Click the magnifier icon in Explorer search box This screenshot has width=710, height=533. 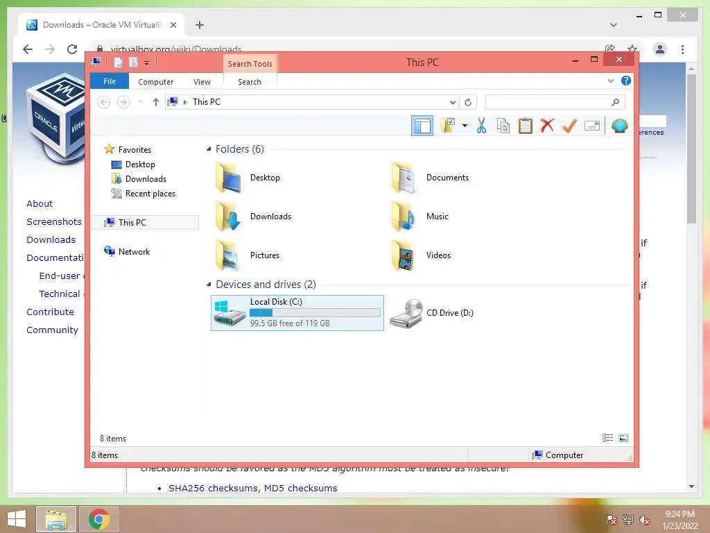616,102
